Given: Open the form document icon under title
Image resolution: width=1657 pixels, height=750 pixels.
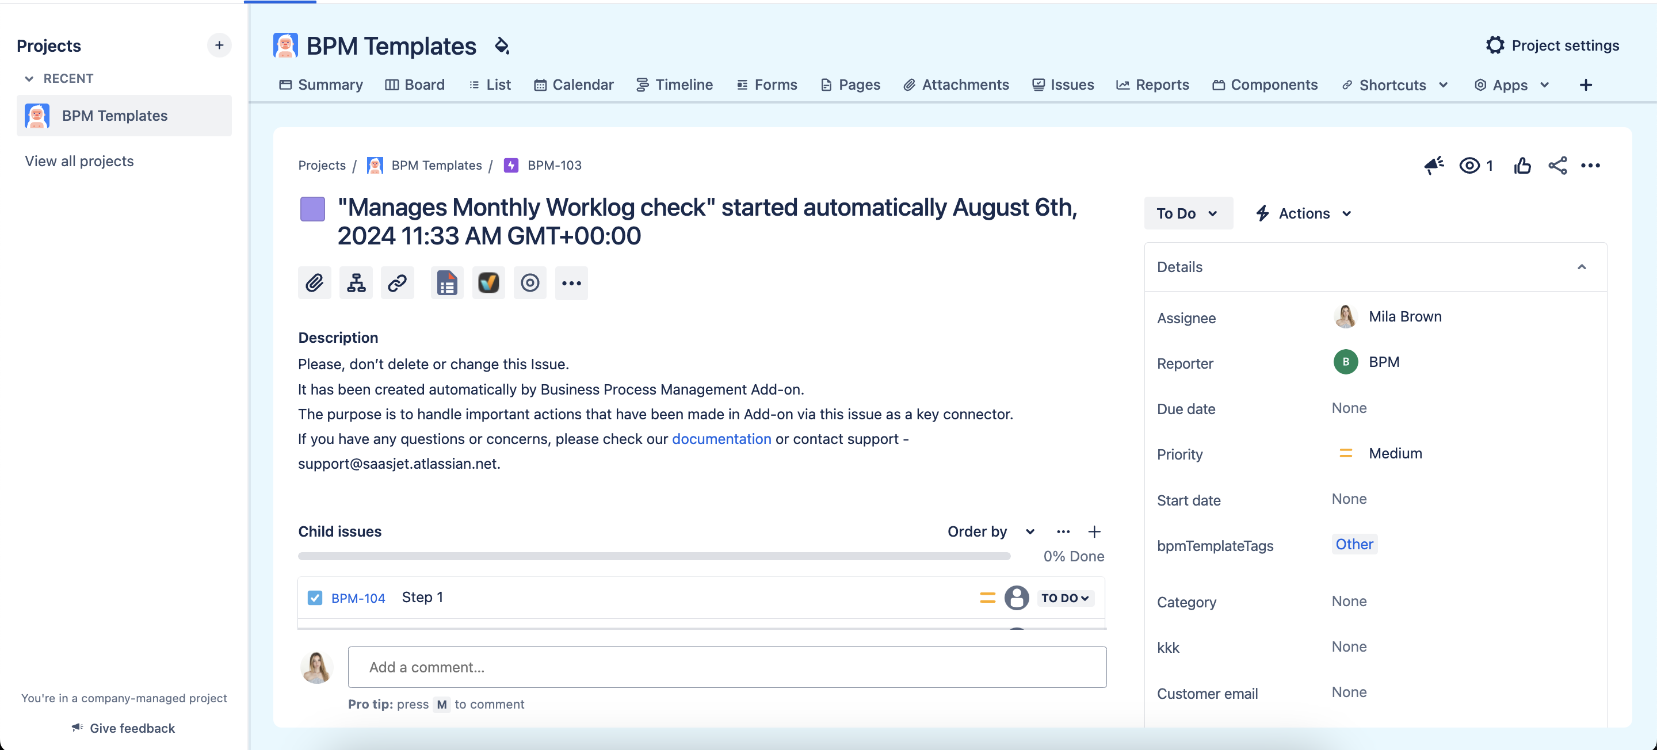Looking at the screenshot, I should coord(446,283).
